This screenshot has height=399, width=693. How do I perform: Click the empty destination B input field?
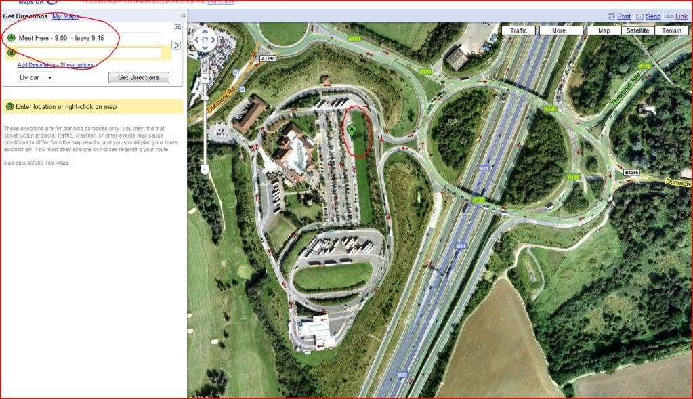coord(89,53)
